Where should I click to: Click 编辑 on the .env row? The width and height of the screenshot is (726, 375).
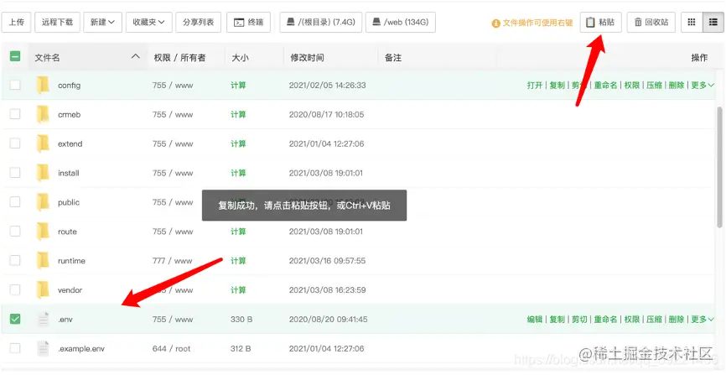coord(535,320)
